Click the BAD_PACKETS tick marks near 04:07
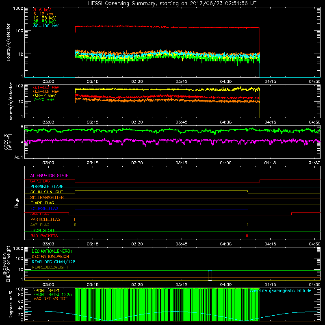The height and width of the screenshot is (325, 325). pyautogui.click(x=247, y=236)
